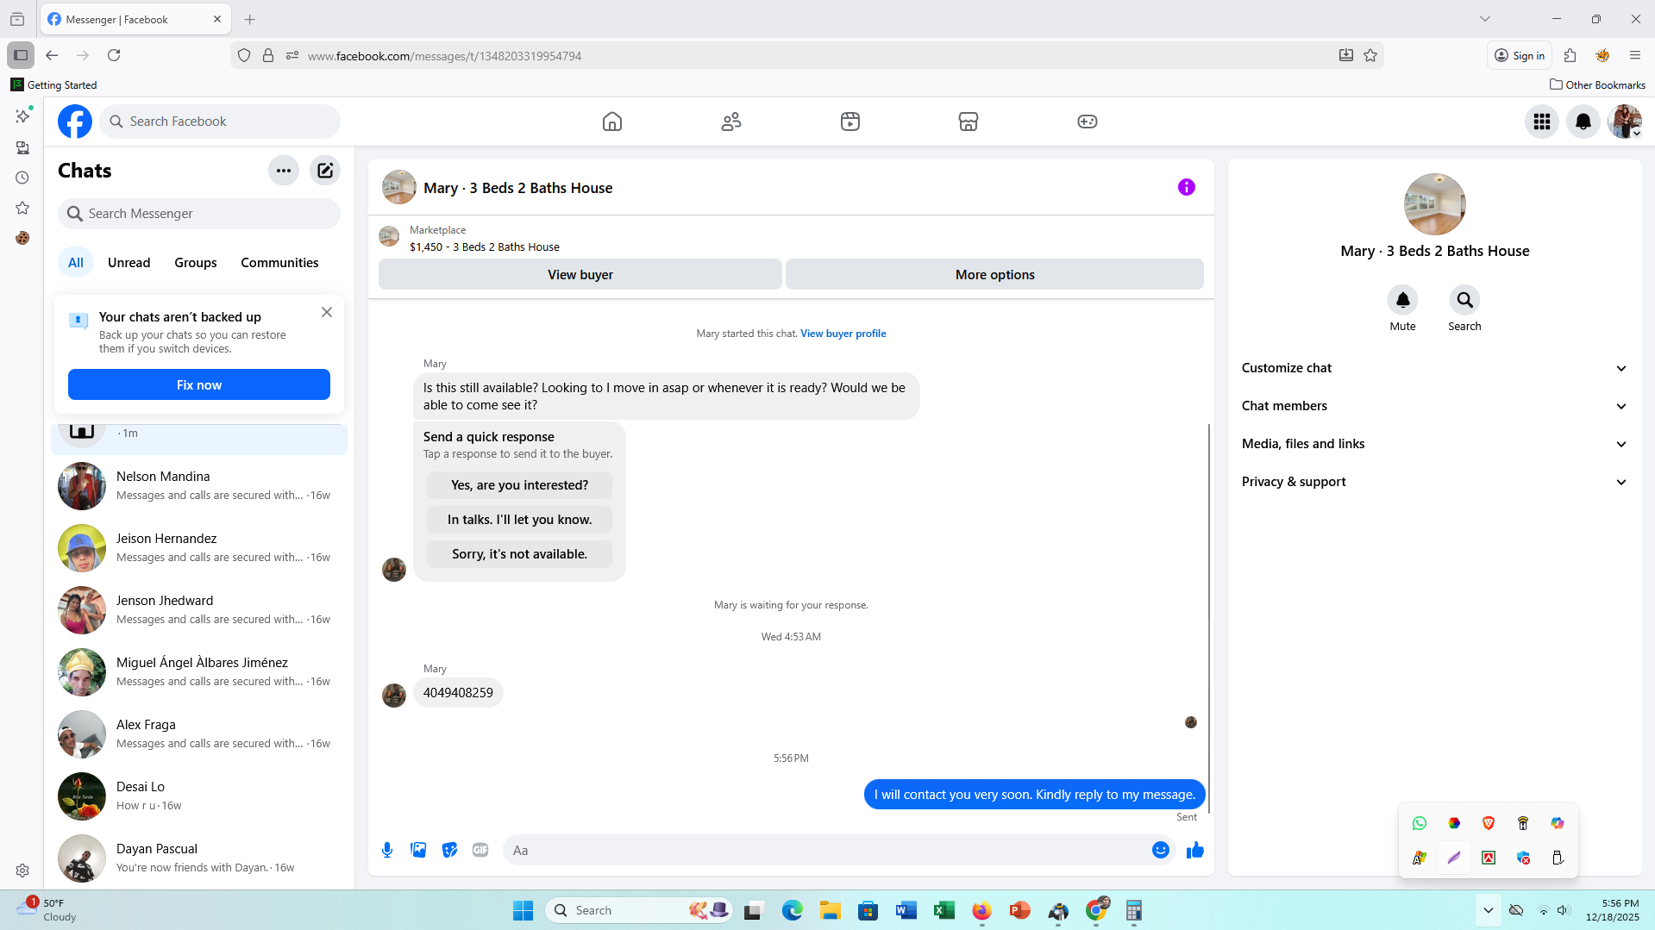Switch to Unread chats filter

pos(129,263)
